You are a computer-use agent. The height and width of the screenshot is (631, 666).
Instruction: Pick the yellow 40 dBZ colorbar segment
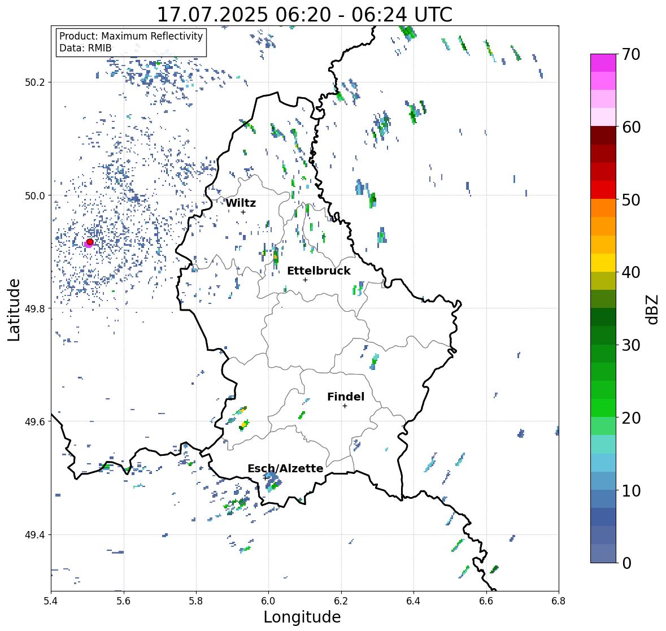tap(603, 263)
